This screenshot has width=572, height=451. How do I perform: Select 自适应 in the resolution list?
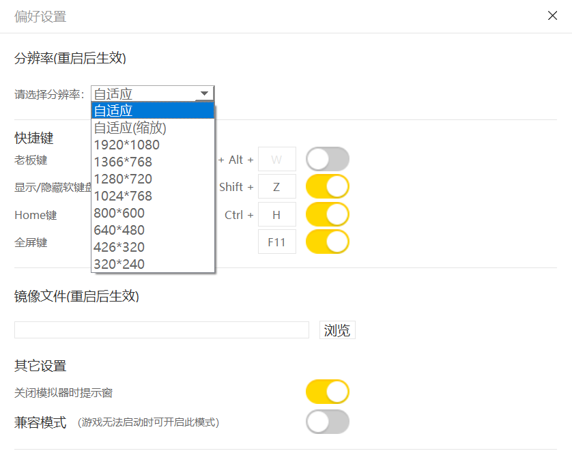click(x=152, y=111)
